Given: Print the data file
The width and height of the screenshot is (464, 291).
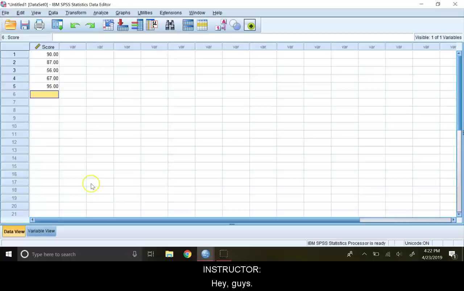Looking at the screenshot, I should click(39, 25).
